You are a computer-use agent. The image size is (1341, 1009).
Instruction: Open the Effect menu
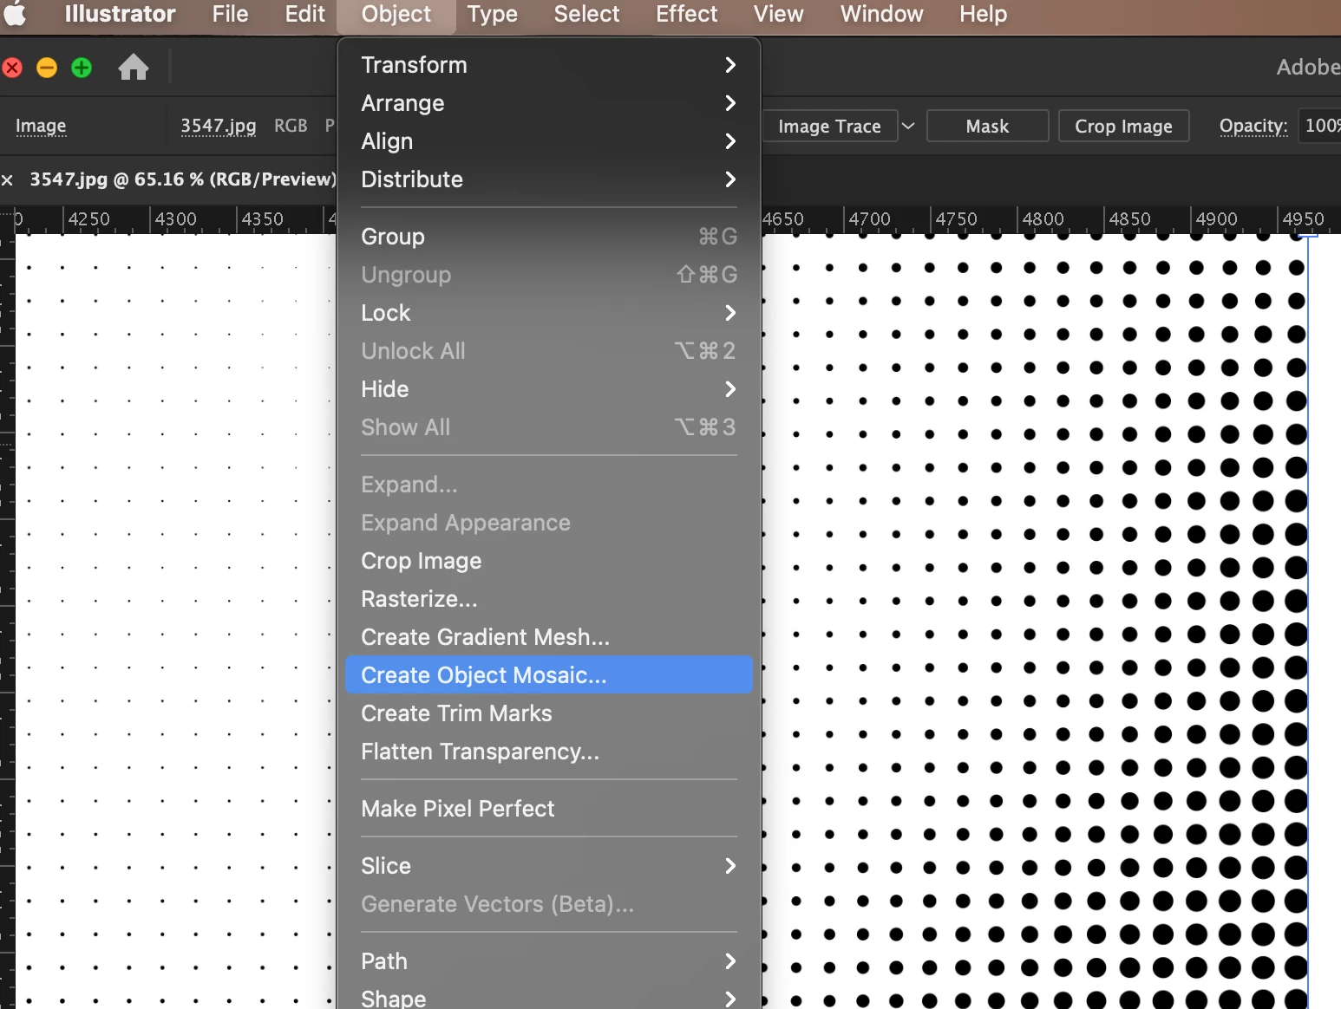[686, 14]
